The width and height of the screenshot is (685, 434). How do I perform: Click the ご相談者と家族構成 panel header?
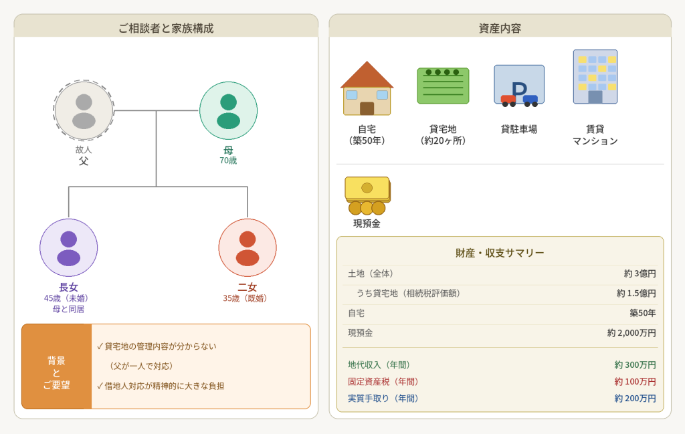click(x=166, y=28)
